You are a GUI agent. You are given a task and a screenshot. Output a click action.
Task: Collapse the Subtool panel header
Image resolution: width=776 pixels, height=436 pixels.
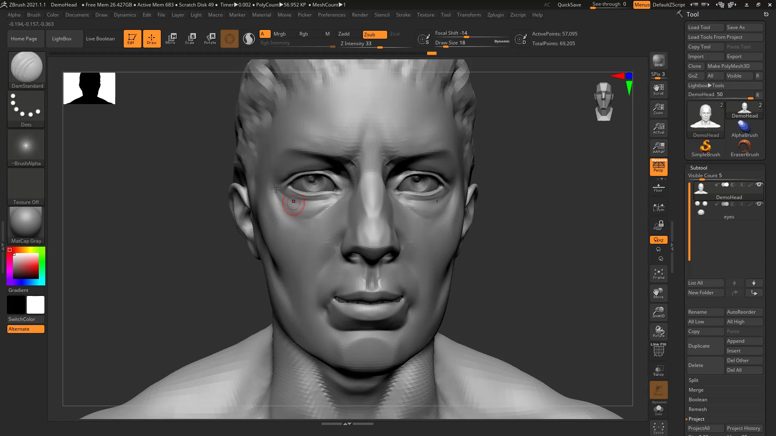click(x=699, y=168)
